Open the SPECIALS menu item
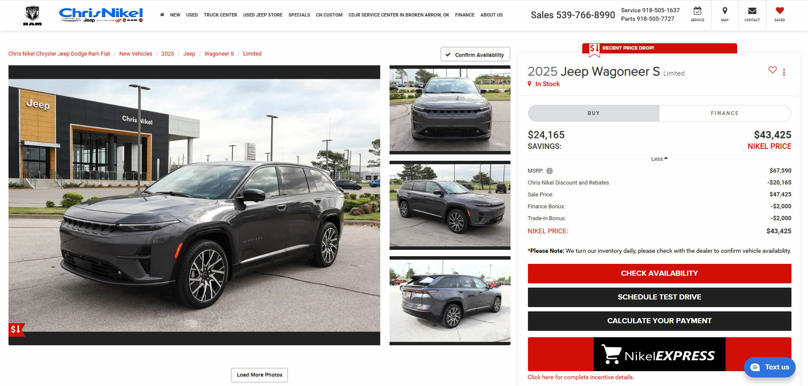Image resolution: width=808 pixels, height=386 pixels. [x=299, y=15]
